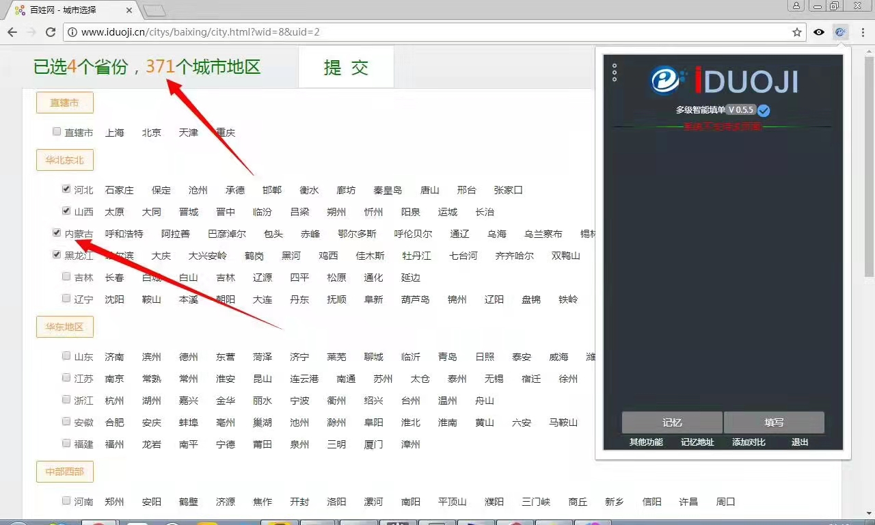Go back to the previous page
875x525 pixels.
pos(12,32)
